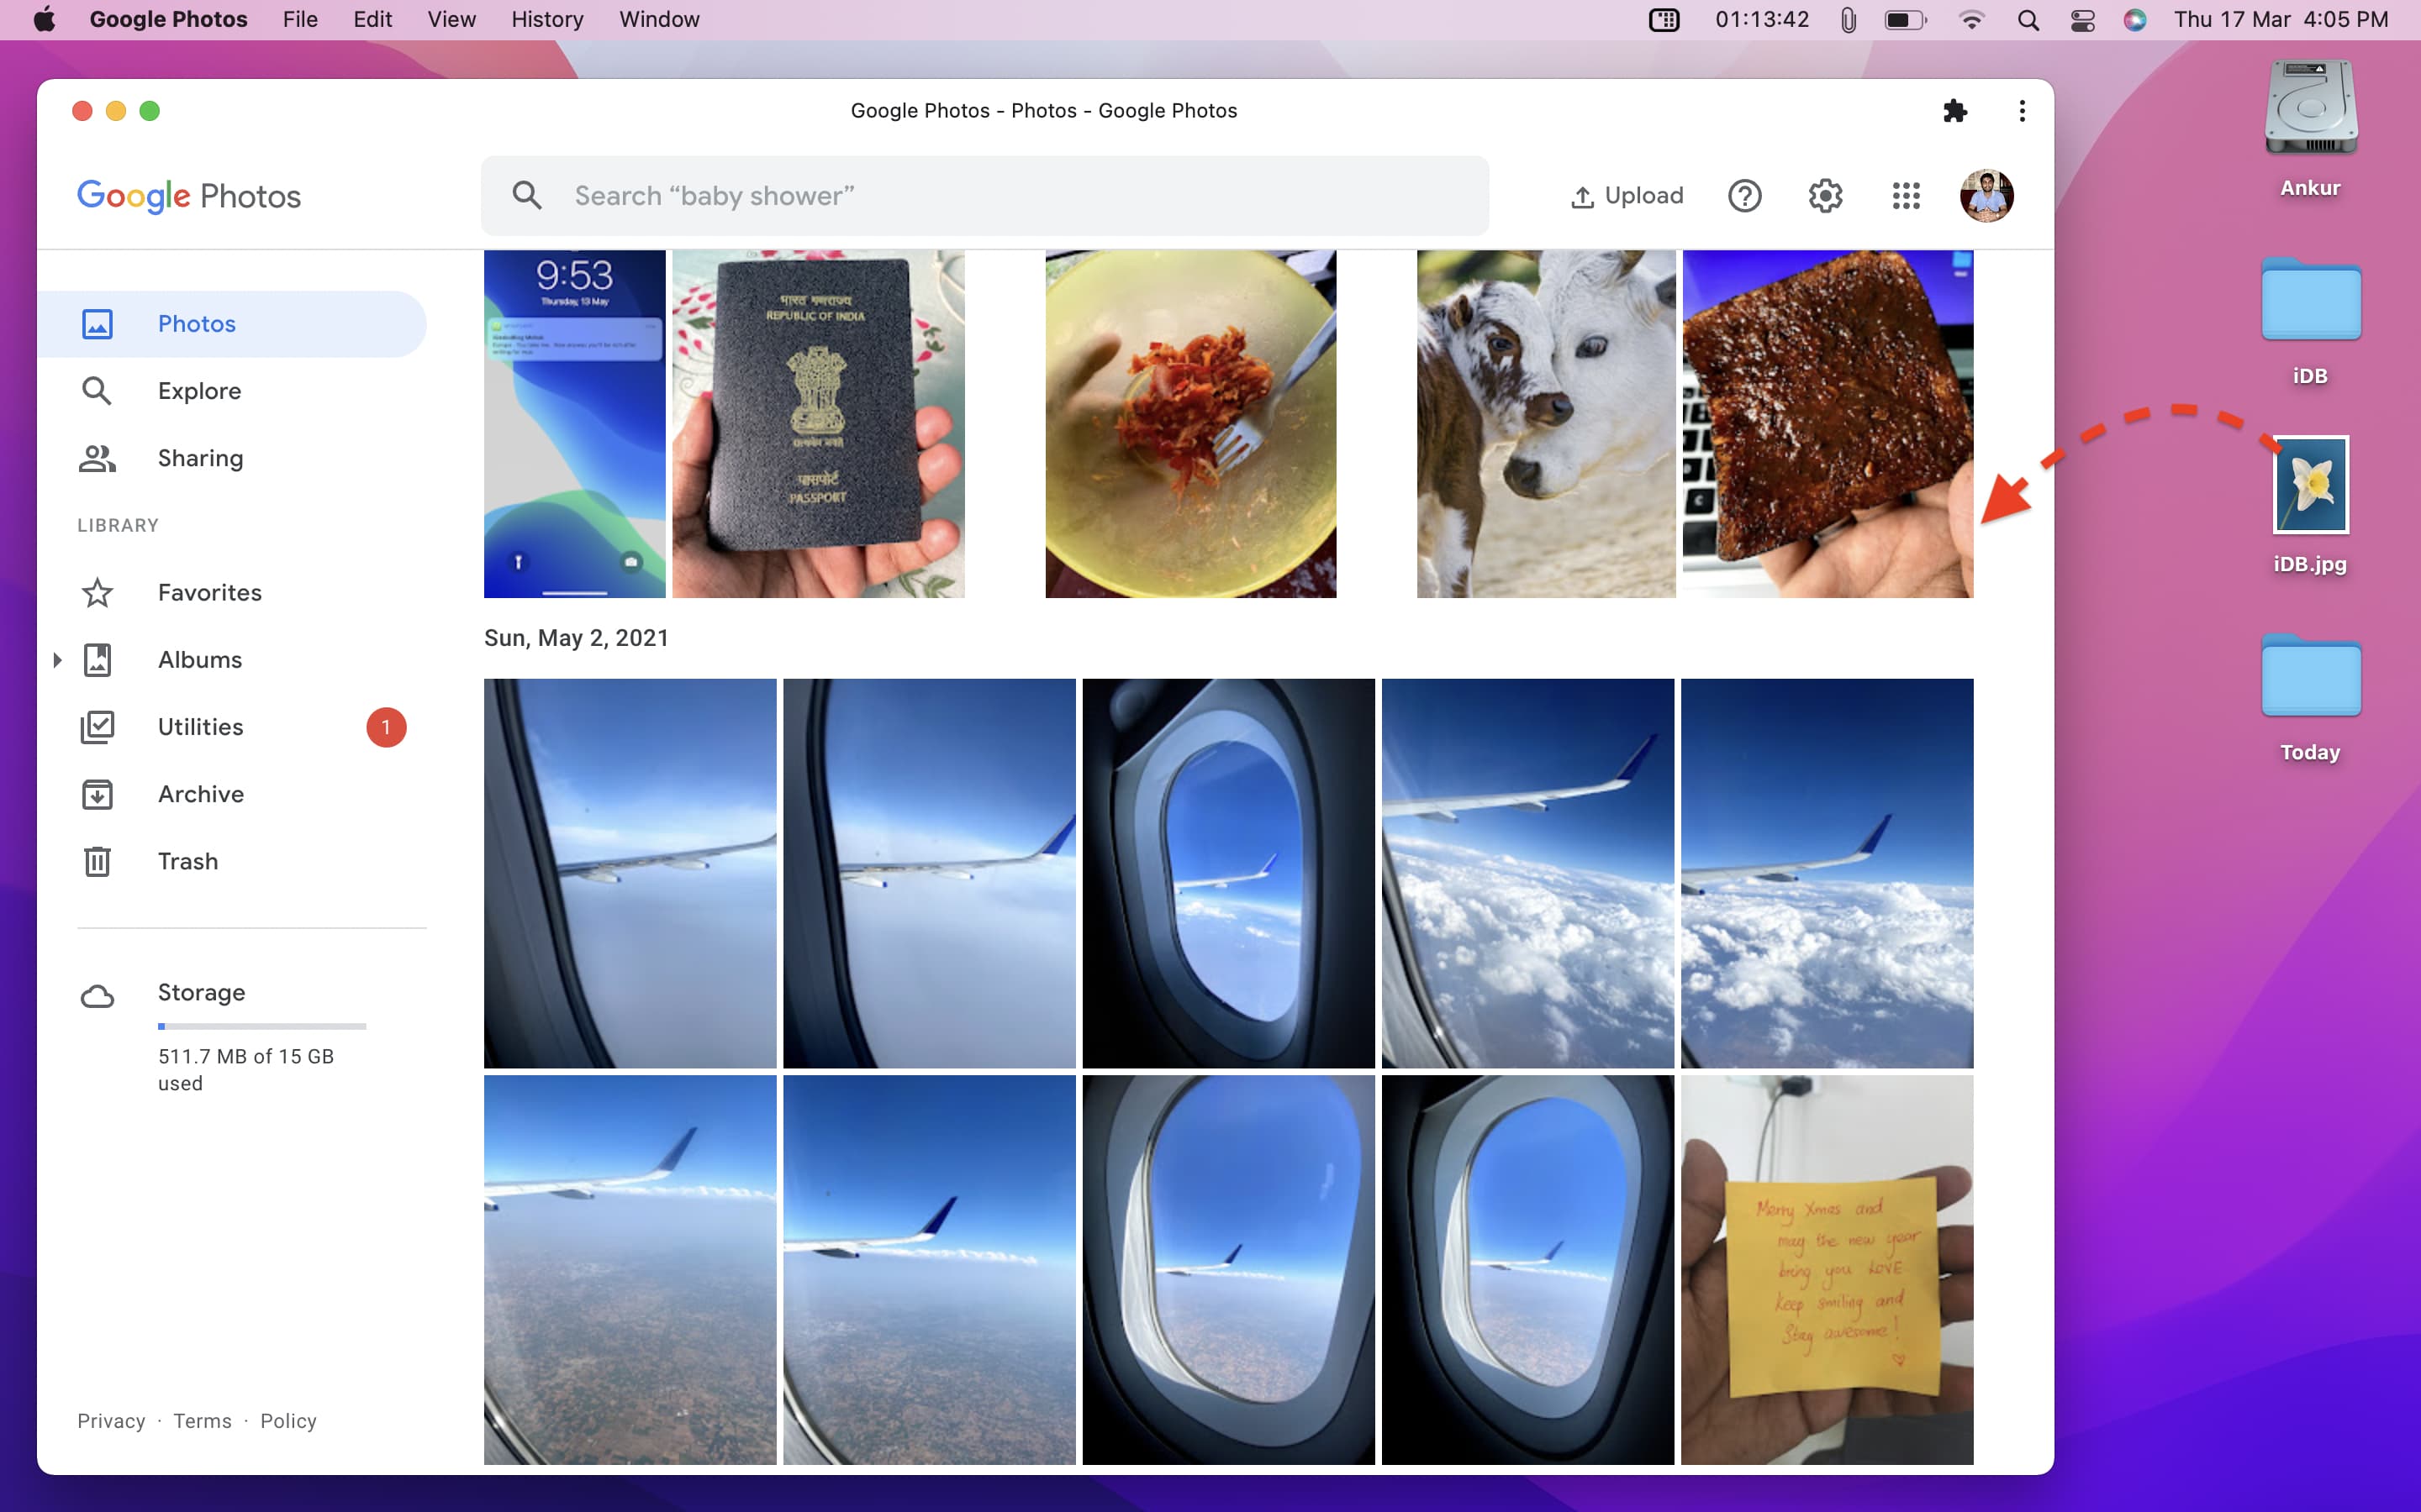Open the Terms link

pos(202,1421)
